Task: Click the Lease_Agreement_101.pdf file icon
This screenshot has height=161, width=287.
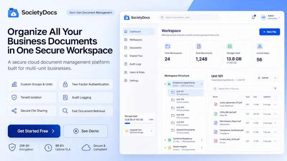Action: (x=216, y=104)
